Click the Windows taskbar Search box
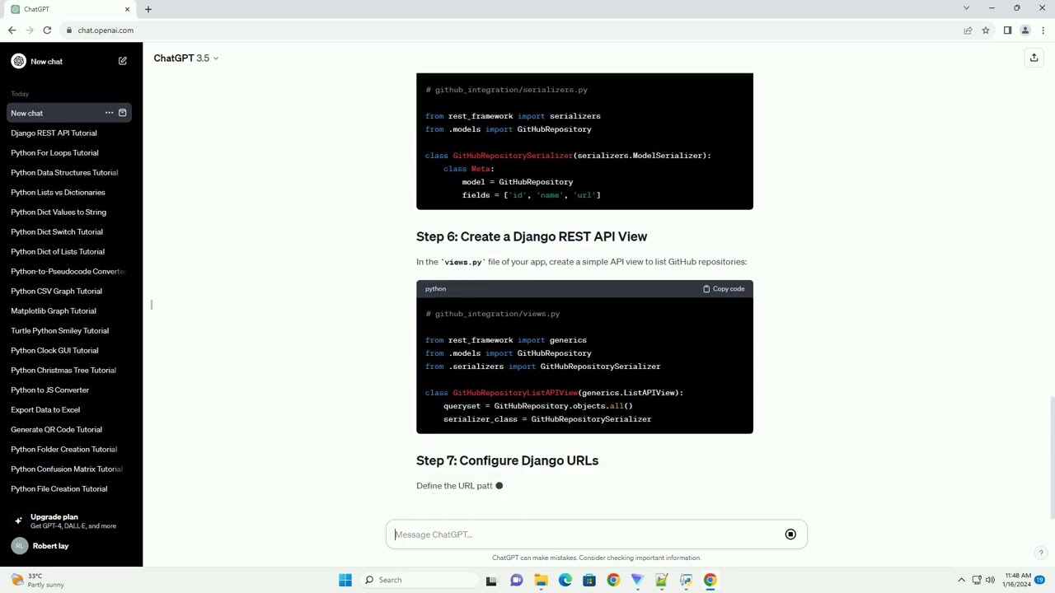Image resolution: width=1055 pixels, height=593 pixels. [418, 580]
